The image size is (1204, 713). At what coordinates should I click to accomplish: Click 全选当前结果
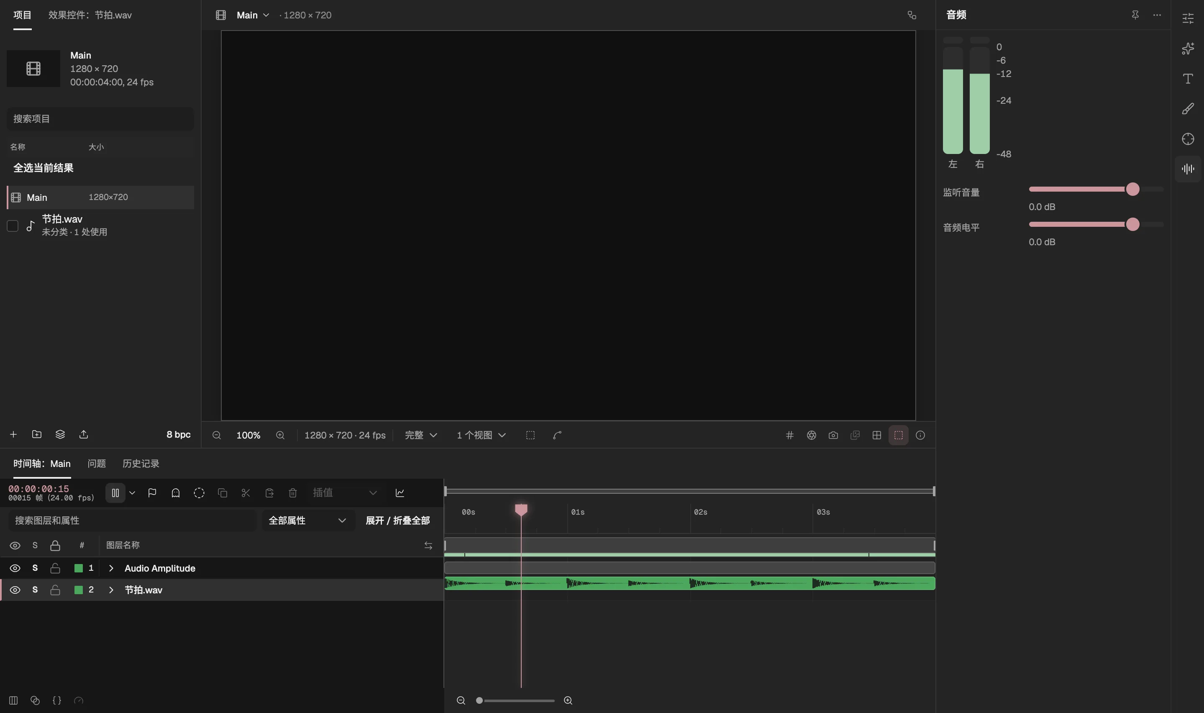pos(43,168)
